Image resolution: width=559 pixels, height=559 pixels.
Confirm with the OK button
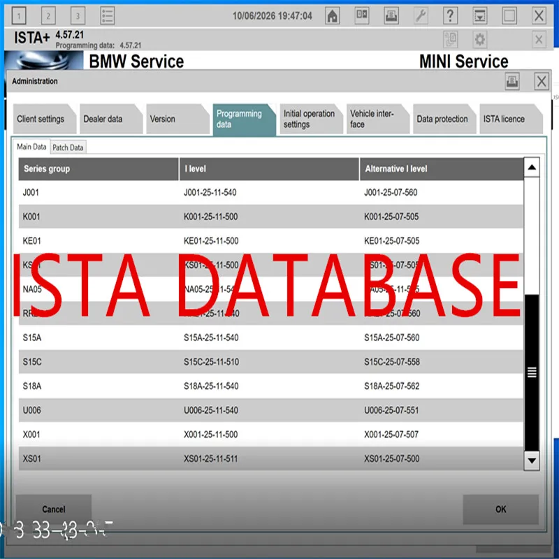point(500,509)
